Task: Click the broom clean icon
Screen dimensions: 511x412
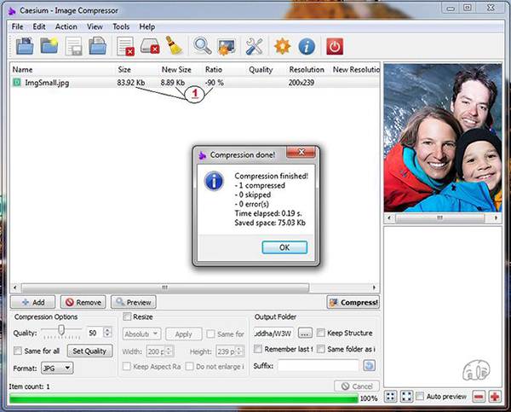Action: pyautogui.click(x=174, y=45)
